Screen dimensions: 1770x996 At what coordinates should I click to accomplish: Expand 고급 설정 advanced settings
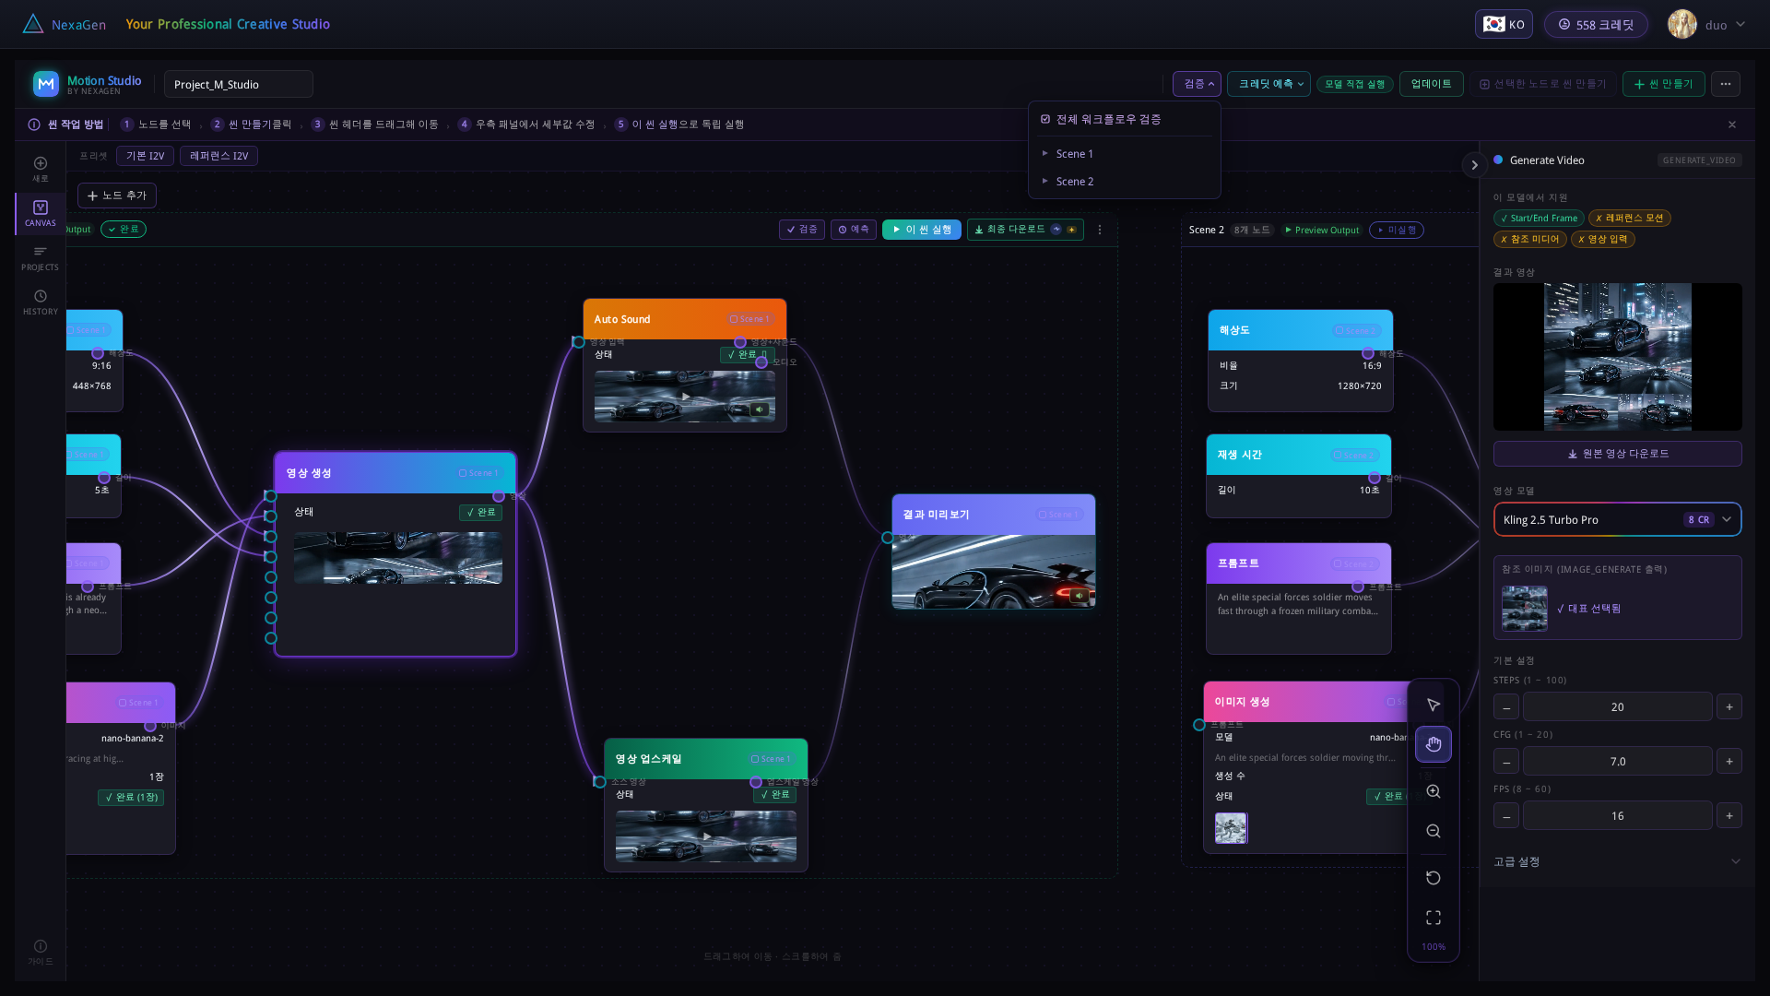[1617, 861]
